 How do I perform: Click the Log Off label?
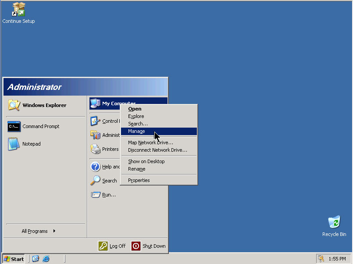118,246
